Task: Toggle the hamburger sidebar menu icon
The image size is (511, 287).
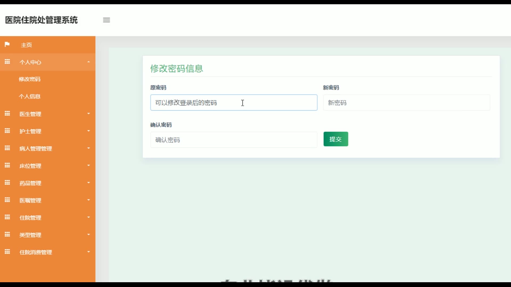Action: click(x=106, y=20)
